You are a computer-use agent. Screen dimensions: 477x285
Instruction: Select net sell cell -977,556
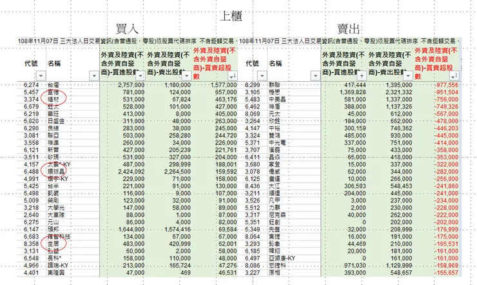[446, 85]
